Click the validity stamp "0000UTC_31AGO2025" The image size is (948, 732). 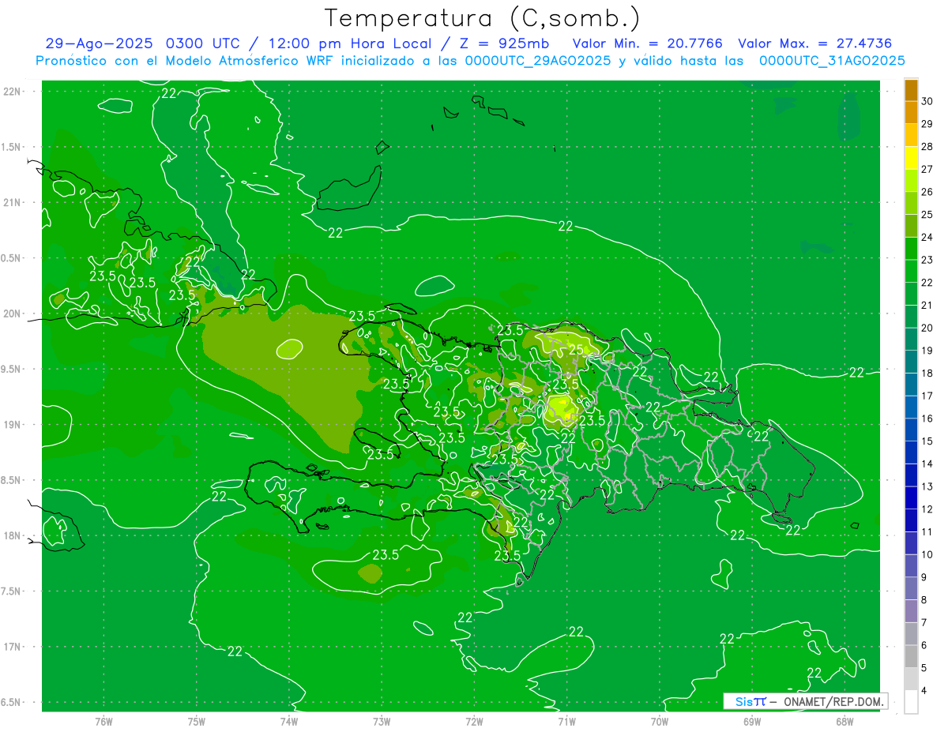coord(832,61)
